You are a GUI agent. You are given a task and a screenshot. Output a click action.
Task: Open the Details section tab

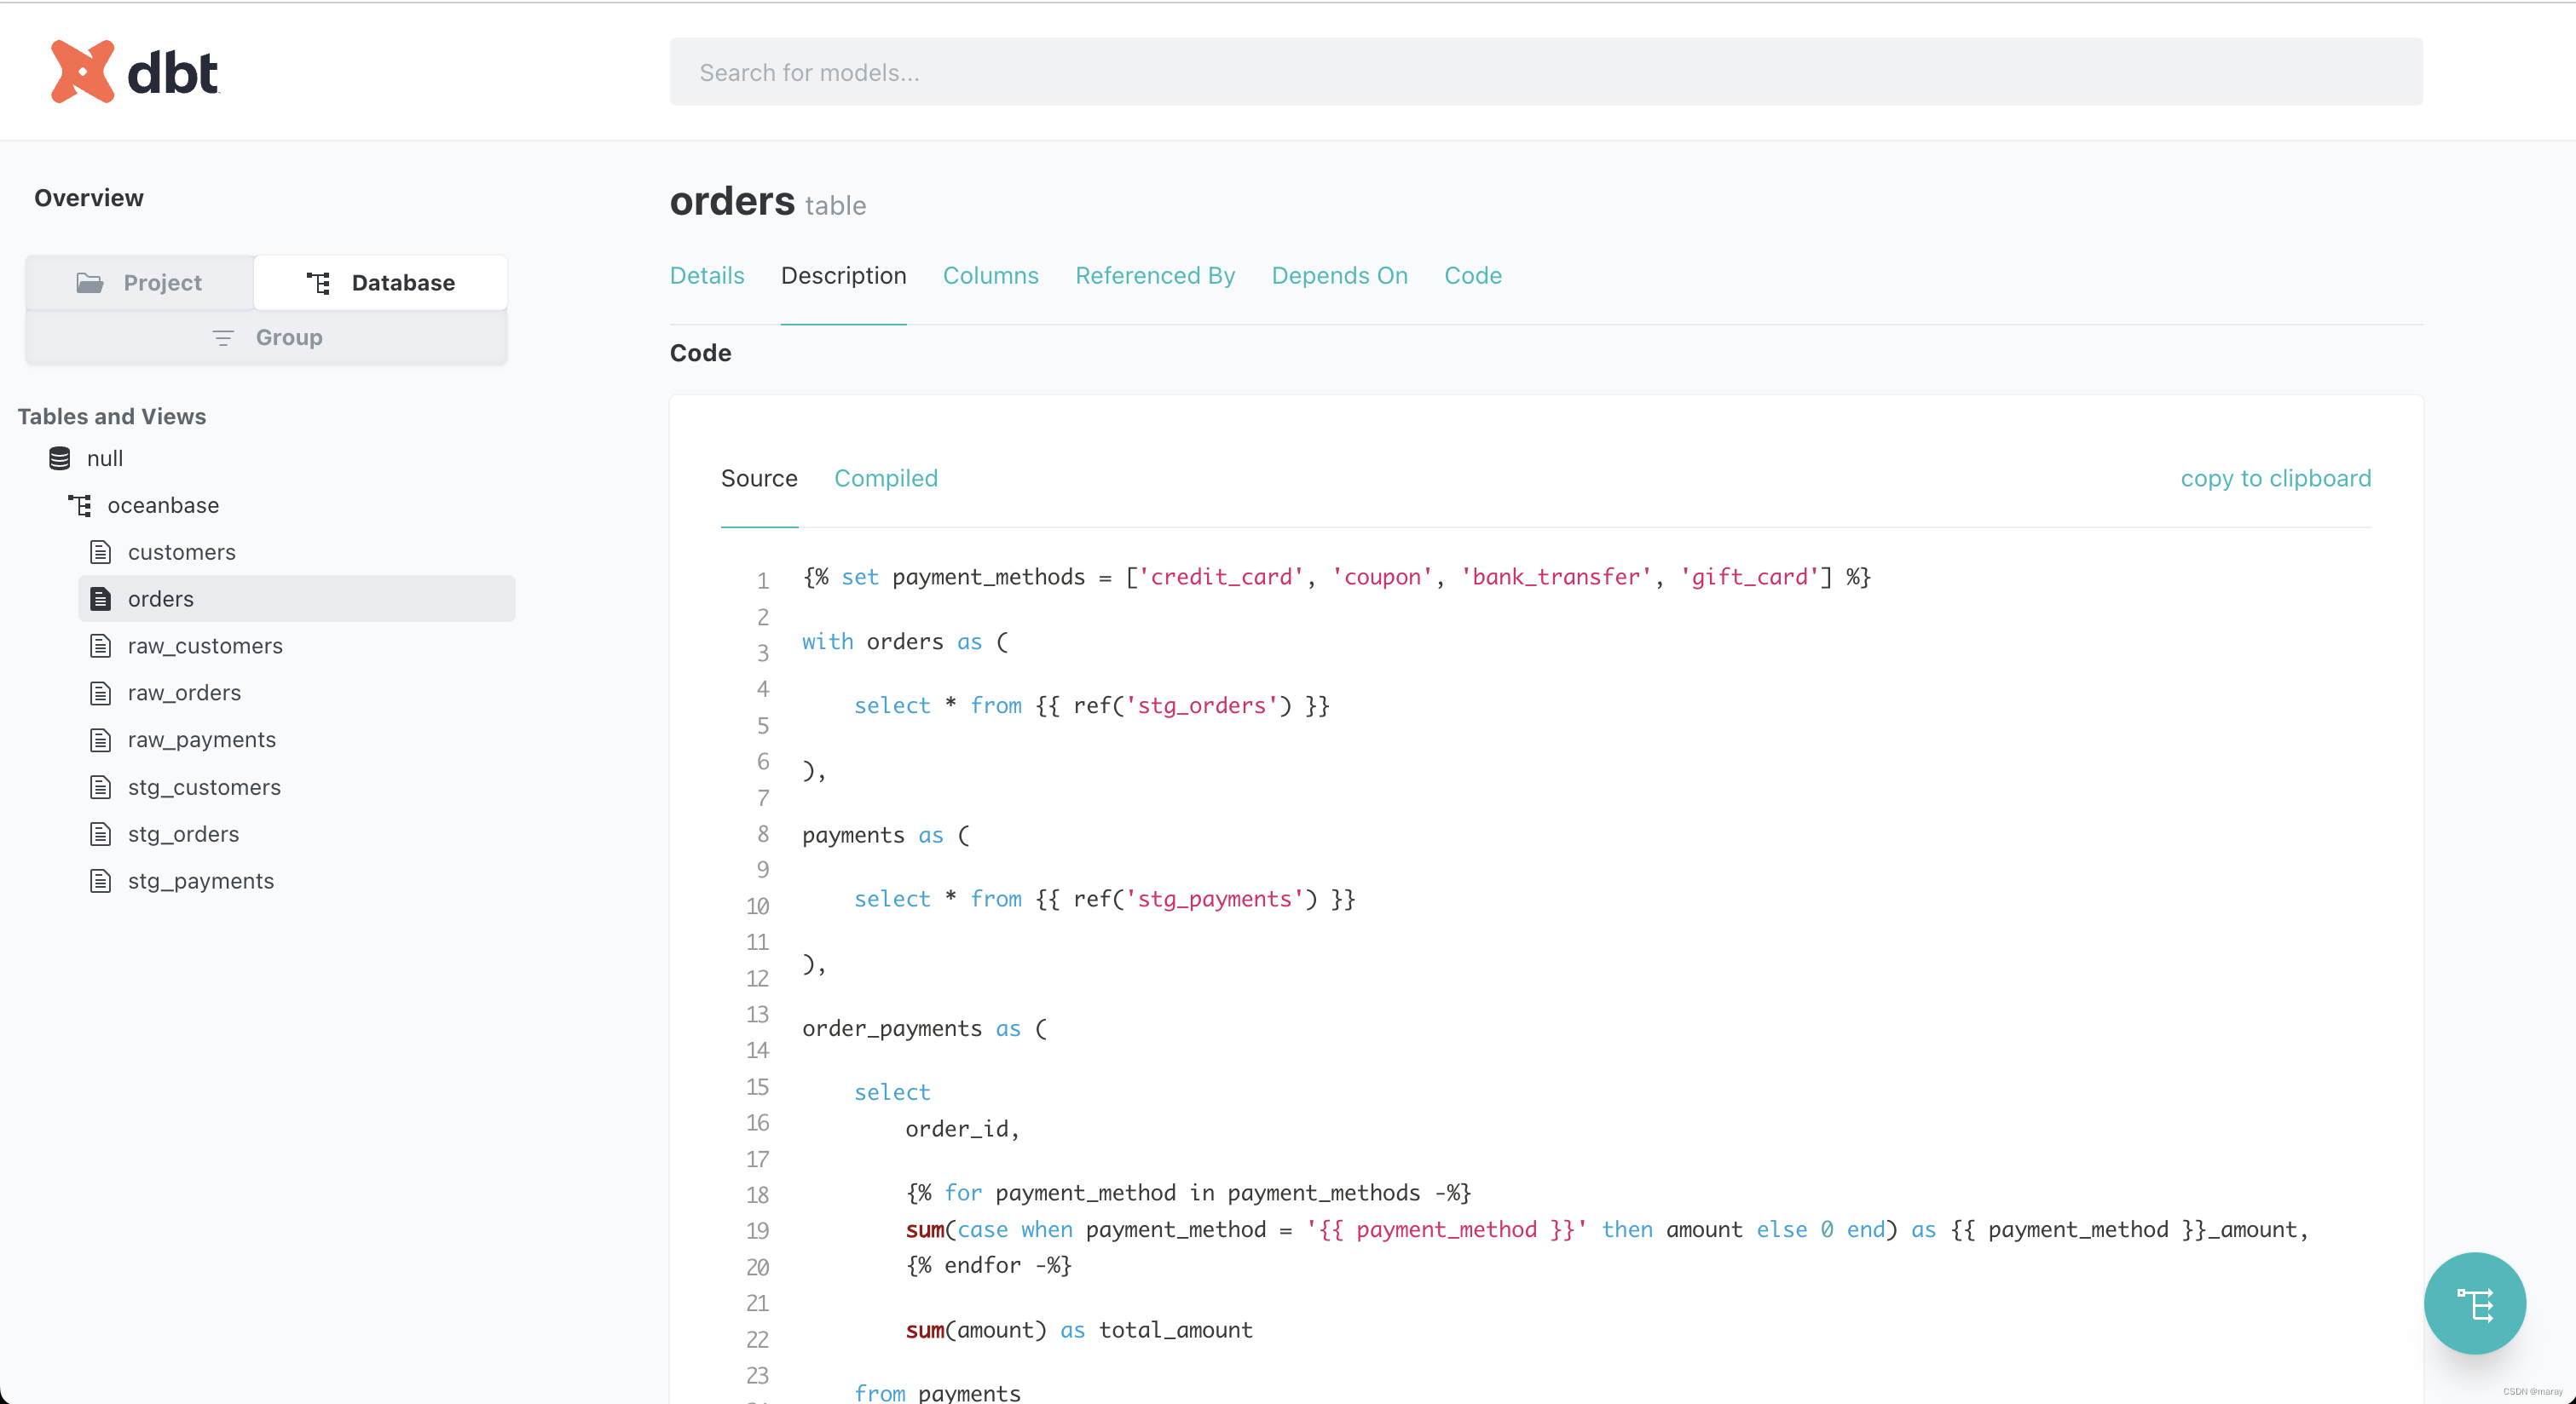(707, 276)
